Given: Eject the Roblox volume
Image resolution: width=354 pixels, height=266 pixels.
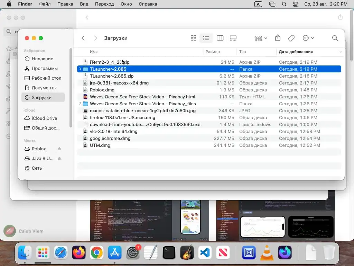Looking at the screenshot, I should click(x=59, y=149).
